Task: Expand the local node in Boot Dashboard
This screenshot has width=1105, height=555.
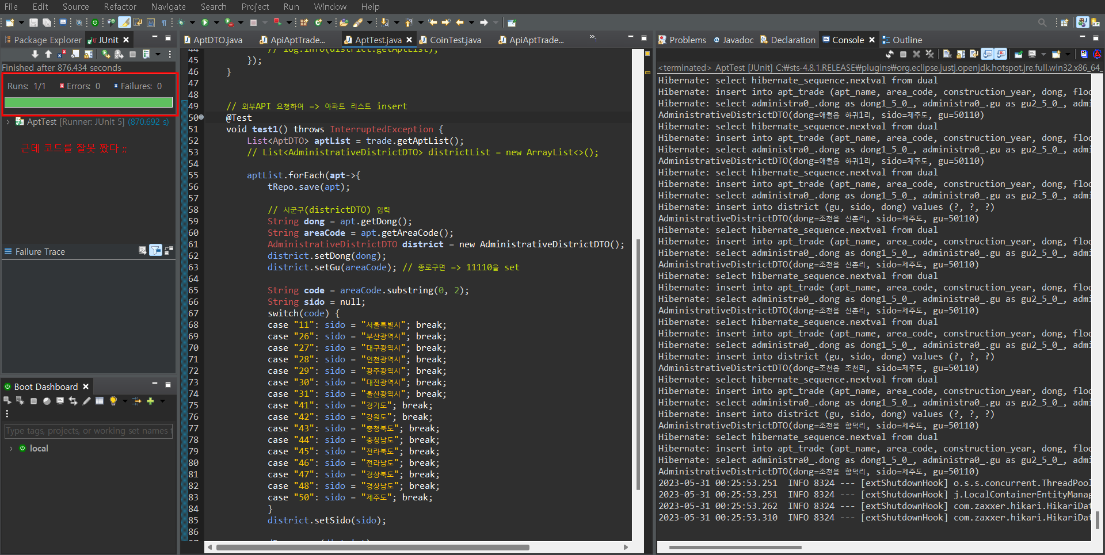Action: tap(10, 449)
